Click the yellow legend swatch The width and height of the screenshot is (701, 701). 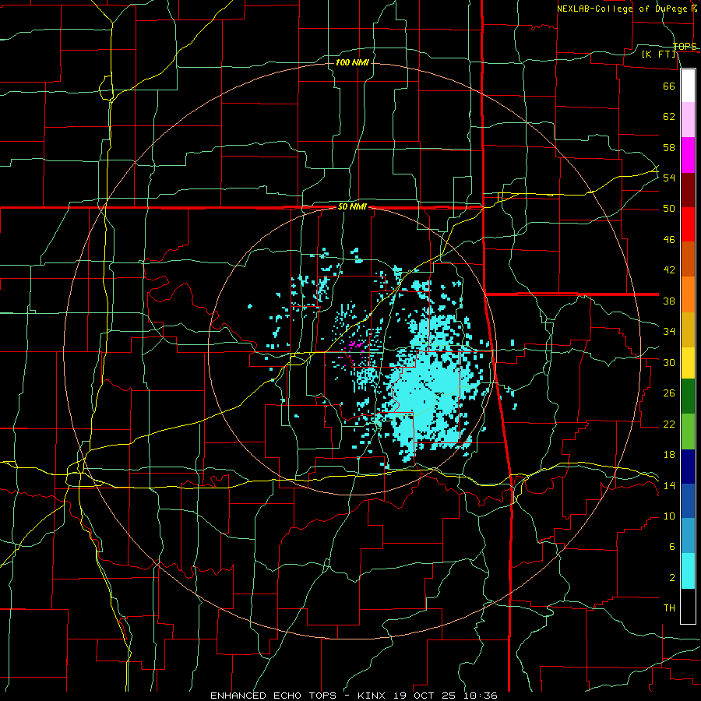point(688,363)
